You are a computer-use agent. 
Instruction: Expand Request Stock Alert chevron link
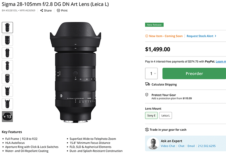click(201, 36)
